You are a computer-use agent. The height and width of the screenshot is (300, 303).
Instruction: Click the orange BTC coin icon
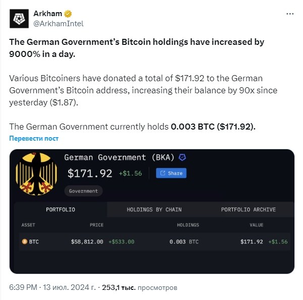pos(25,242)
